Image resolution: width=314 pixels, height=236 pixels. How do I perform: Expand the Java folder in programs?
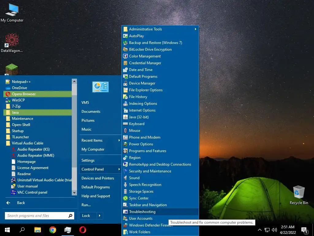[38, 112]
